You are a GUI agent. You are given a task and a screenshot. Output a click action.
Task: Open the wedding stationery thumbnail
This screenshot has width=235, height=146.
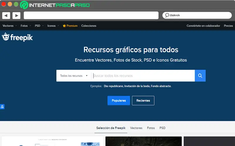(53, 141)
